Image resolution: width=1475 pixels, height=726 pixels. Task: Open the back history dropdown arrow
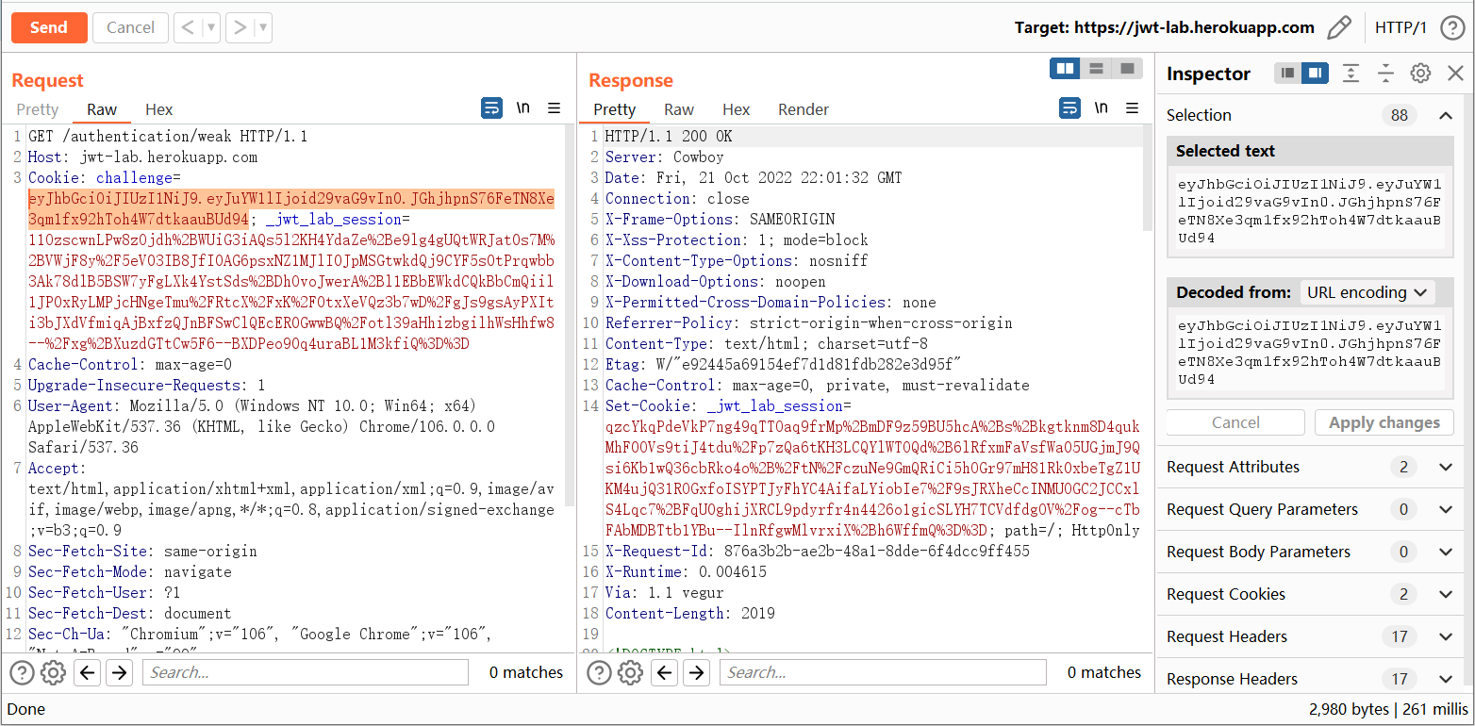pyautogui.click(x=210, y=27)
